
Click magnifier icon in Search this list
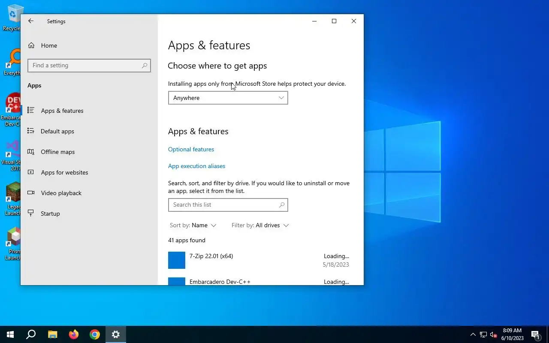tap(282, 205)
